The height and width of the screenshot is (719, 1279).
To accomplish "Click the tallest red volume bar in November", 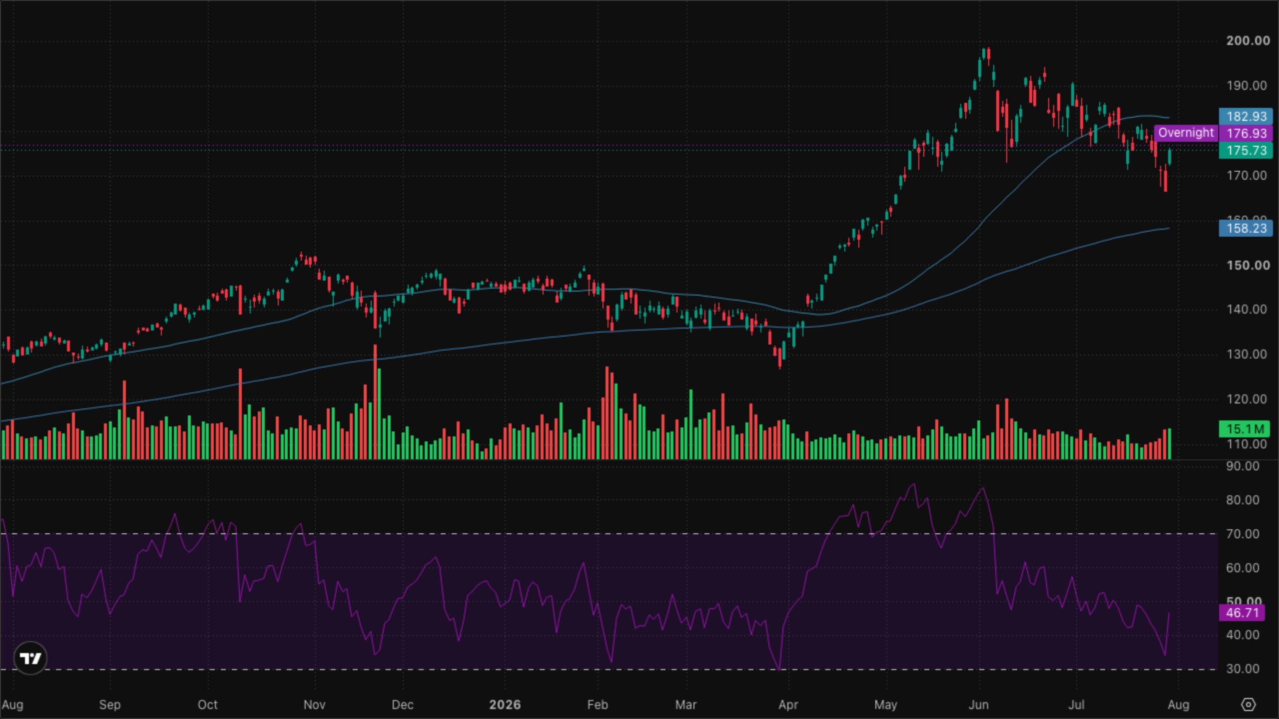I will 375,401.
